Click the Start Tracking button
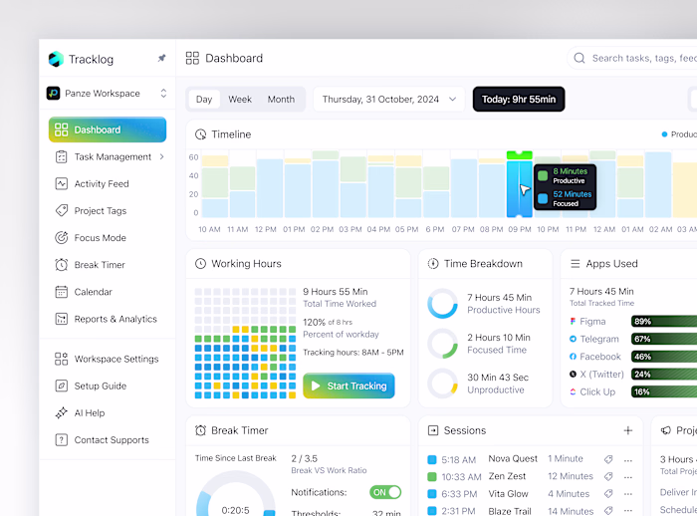Viewport: 697px width, 516px height. (x=348, y=386)
